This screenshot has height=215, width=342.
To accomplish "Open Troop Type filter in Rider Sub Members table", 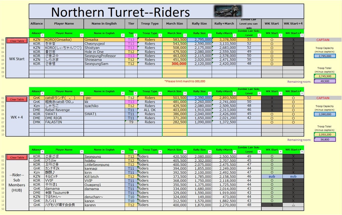I will (160, 152).
